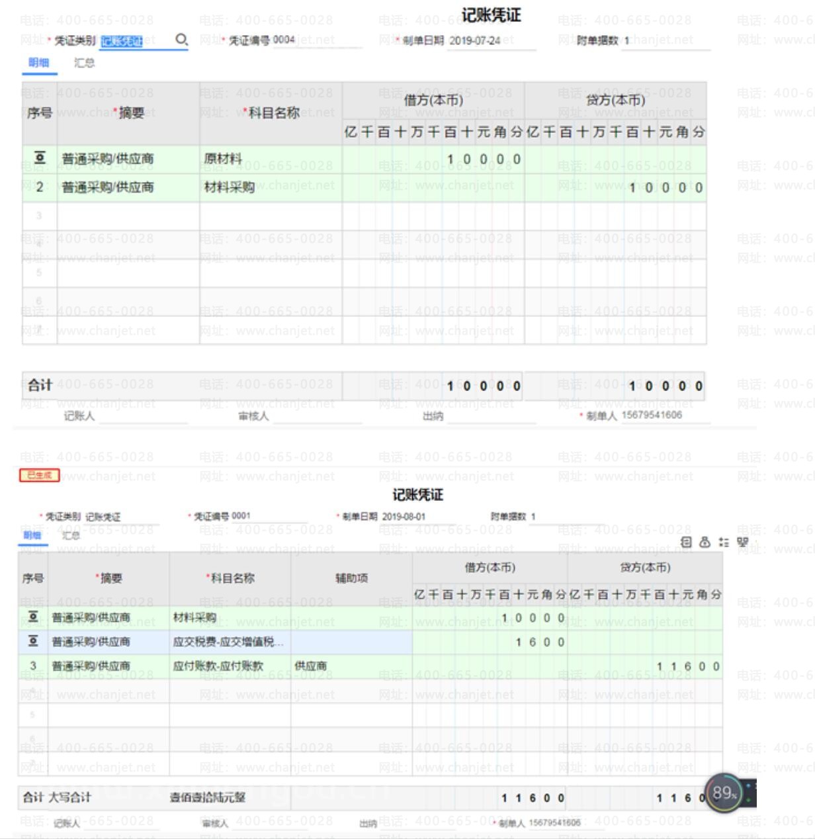Click the 89% circular progress badge

point(724,793)
